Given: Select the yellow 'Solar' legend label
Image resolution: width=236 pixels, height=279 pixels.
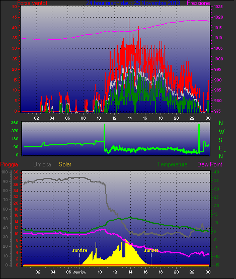Looking at the screenshot, I should (65, 164).
